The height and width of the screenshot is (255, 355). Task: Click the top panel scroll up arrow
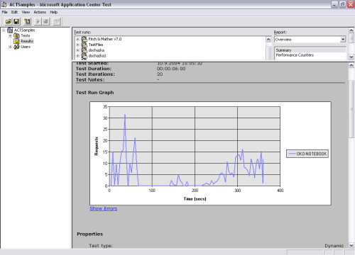coord(351,30)
